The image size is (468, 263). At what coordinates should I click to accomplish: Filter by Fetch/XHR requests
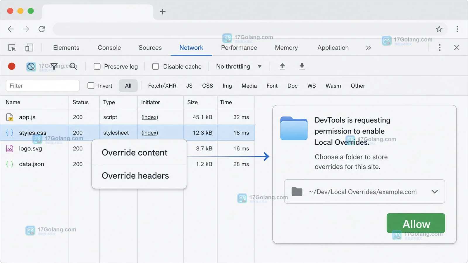162,86
